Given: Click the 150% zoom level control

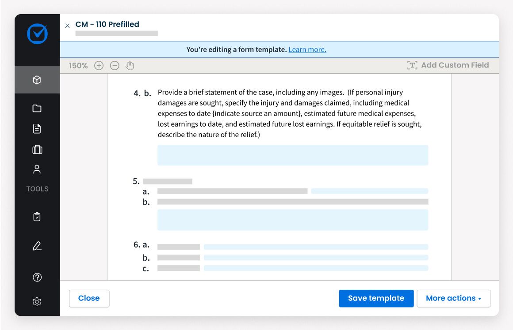Looking at the screenshot, I should (x=78, y=65).
